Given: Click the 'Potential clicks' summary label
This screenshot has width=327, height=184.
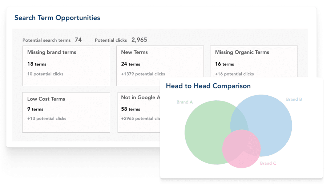Looking at the screenshot, I should 111,40.
